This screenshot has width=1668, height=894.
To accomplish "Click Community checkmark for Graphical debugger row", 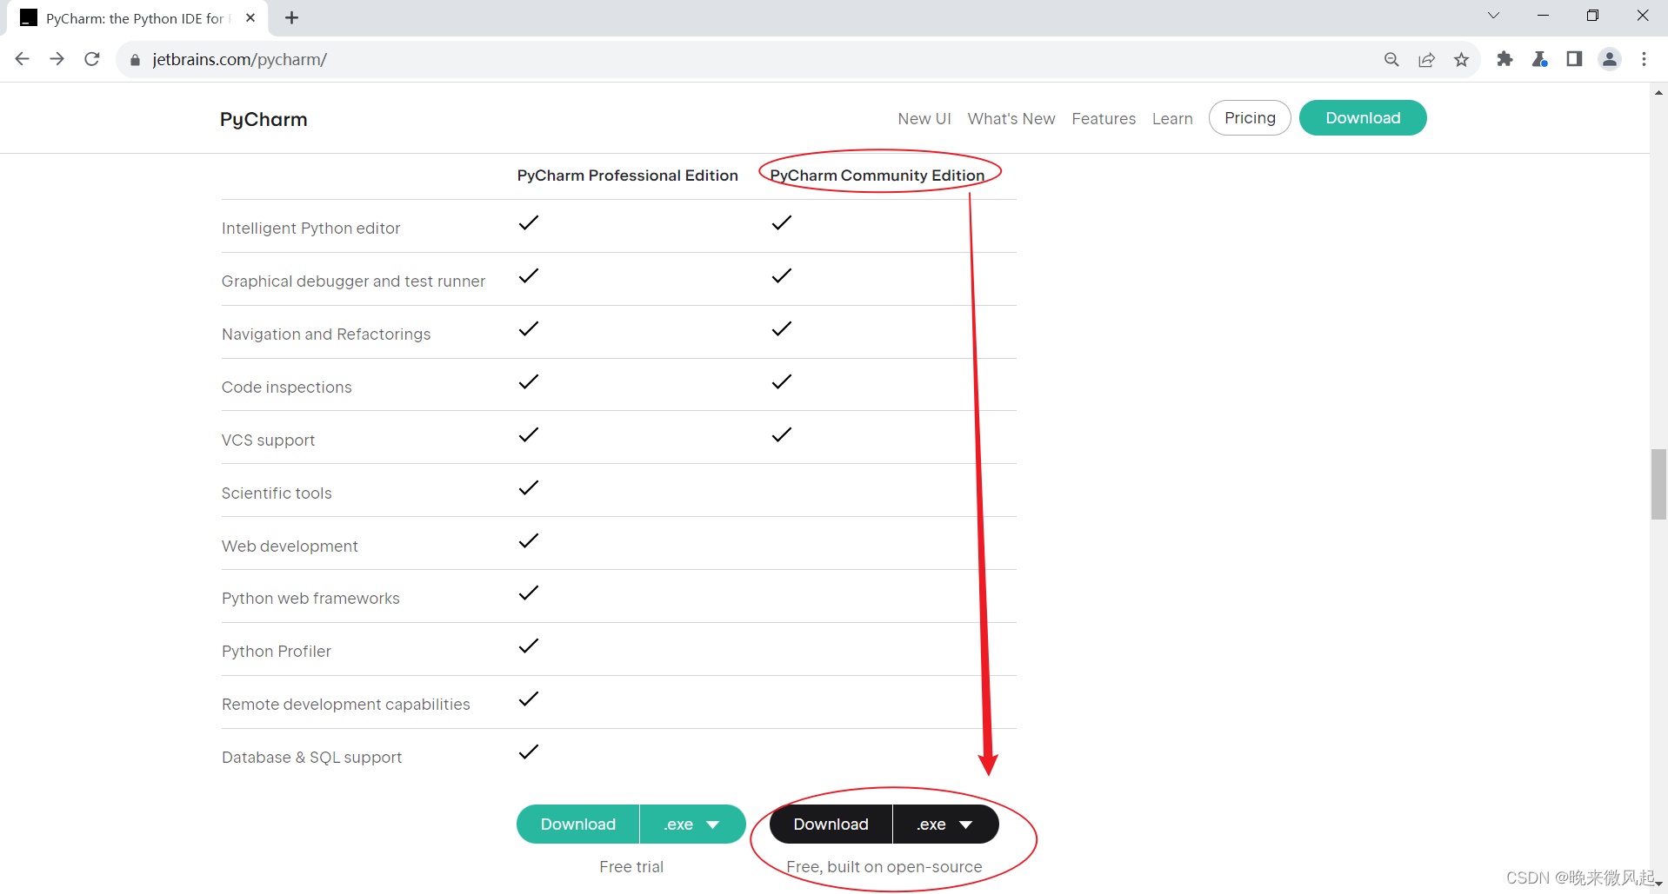I will point(782,276).
